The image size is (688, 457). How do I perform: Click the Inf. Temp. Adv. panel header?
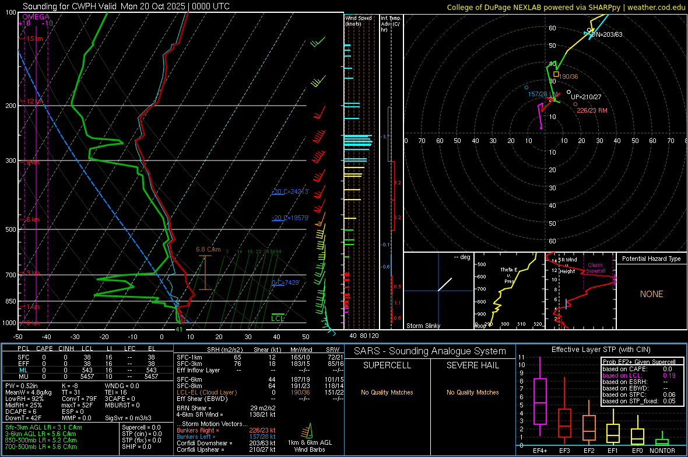click(391, 24)
